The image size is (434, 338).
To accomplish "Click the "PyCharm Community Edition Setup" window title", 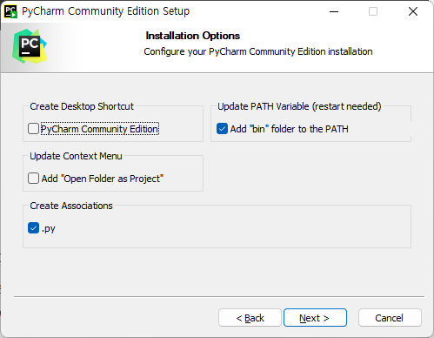I will point(105,11).
